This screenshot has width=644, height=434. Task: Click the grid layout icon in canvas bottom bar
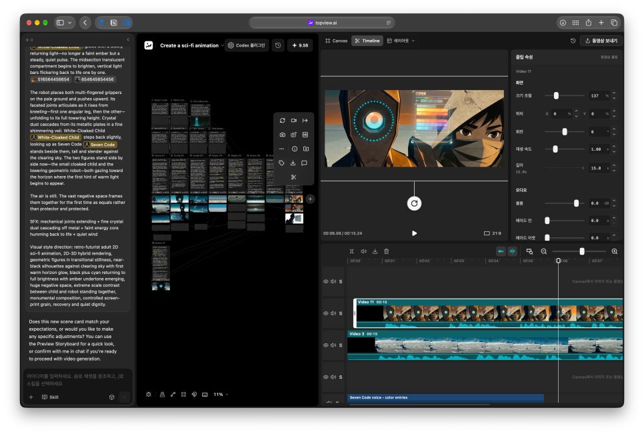183,394
